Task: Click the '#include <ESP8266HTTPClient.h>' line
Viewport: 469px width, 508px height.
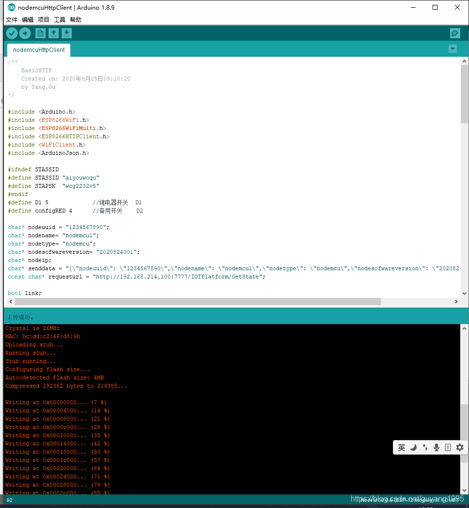Action: point(59,136)
